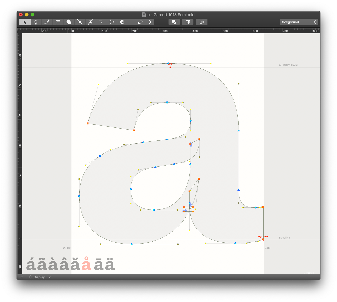
Task: Select the adieresis (ä) preview glyph
Action: point(110,264)
